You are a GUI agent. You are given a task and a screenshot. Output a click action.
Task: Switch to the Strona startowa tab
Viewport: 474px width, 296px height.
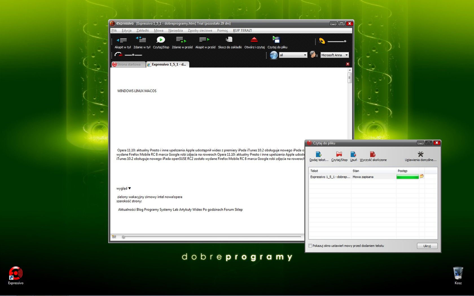tap(128, 64)
